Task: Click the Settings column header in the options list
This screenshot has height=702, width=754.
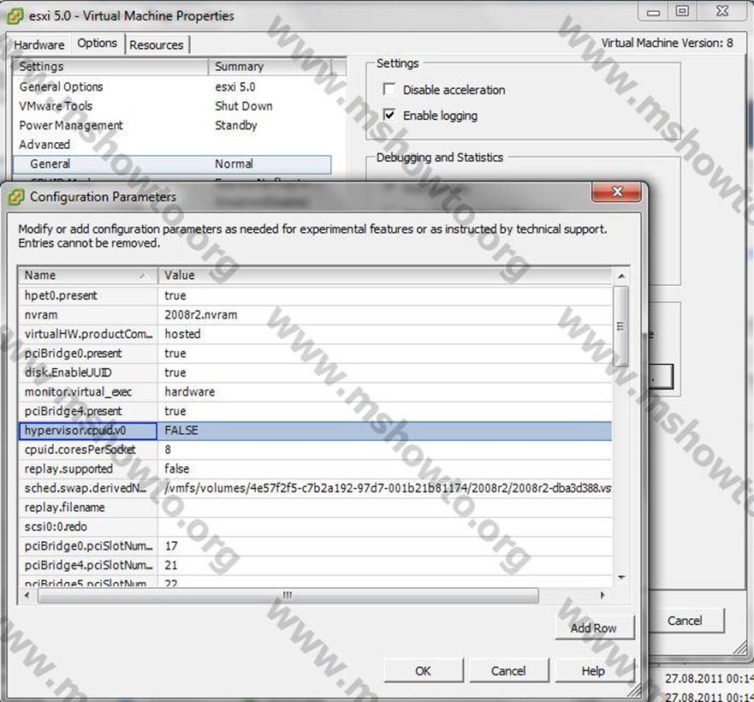Action: click(x=110, y=67)
